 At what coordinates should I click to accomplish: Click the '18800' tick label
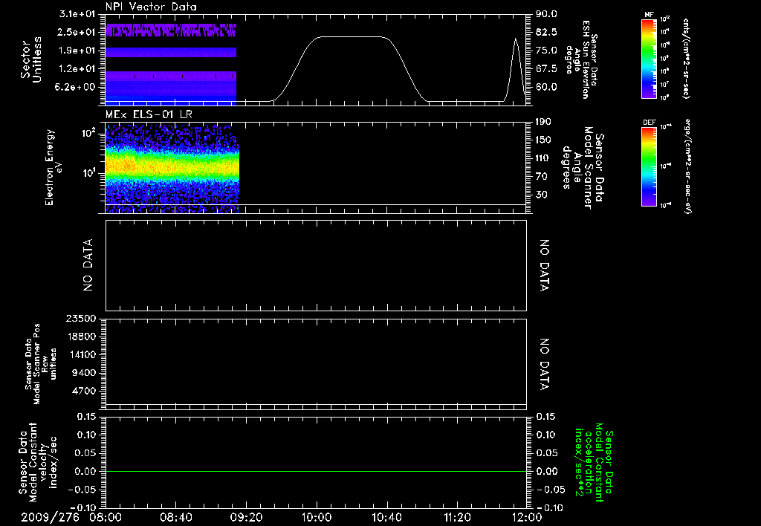point(81,337)
